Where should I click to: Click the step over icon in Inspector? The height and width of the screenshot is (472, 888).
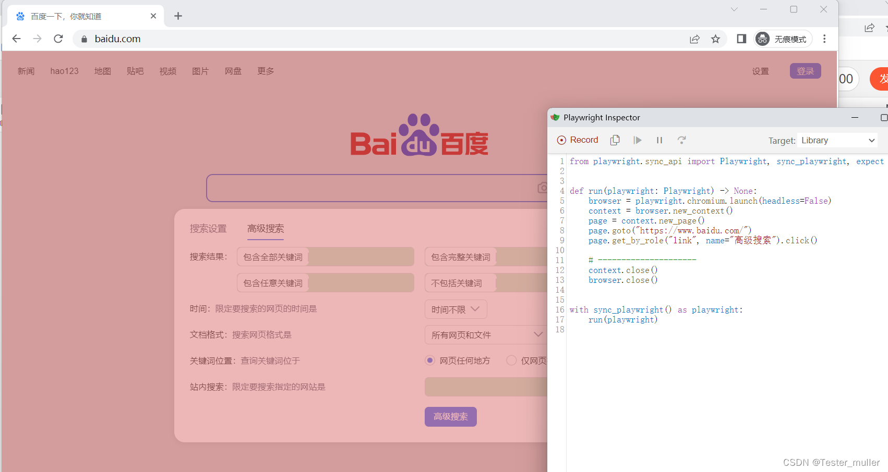[681, 140]
